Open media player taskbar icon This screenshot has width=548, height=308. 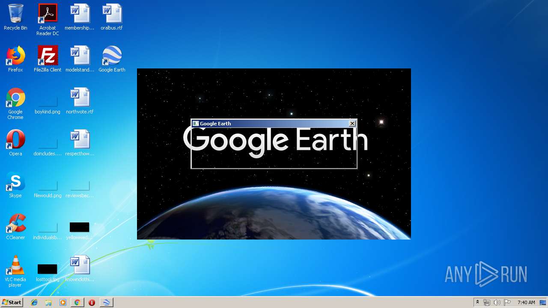click(63, 302)
